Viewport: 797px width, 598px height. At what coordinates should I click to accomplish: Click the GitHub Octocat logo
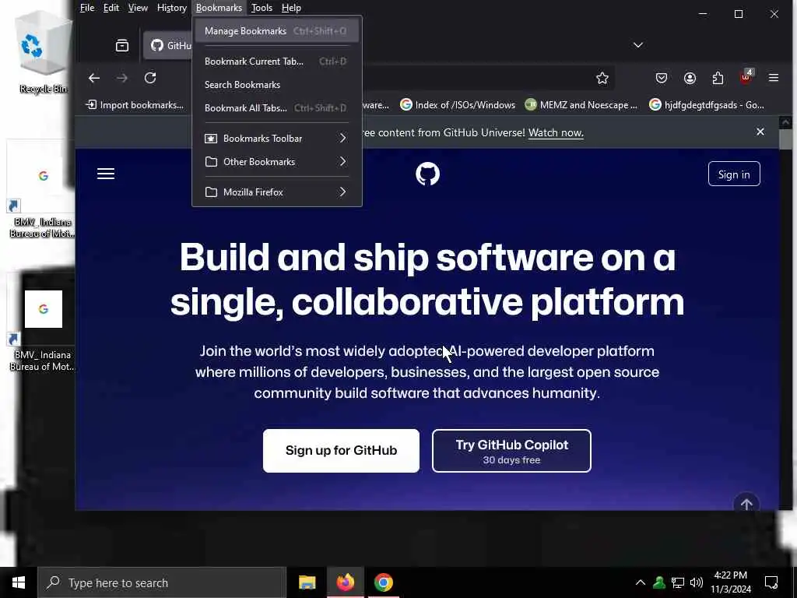(427, 174)
